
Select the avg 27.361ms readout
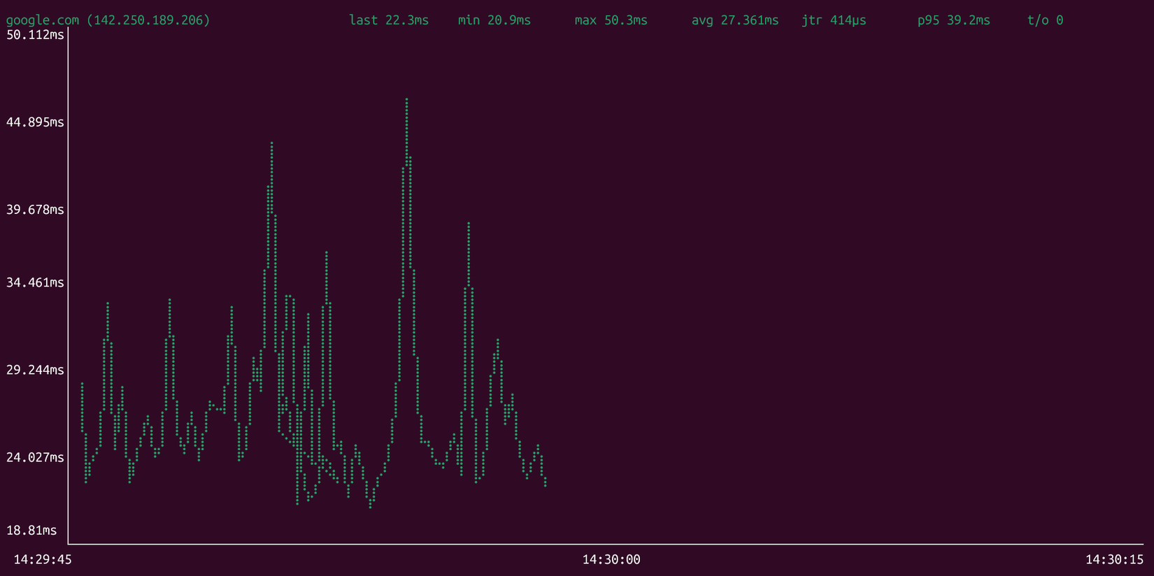(734, 20)
